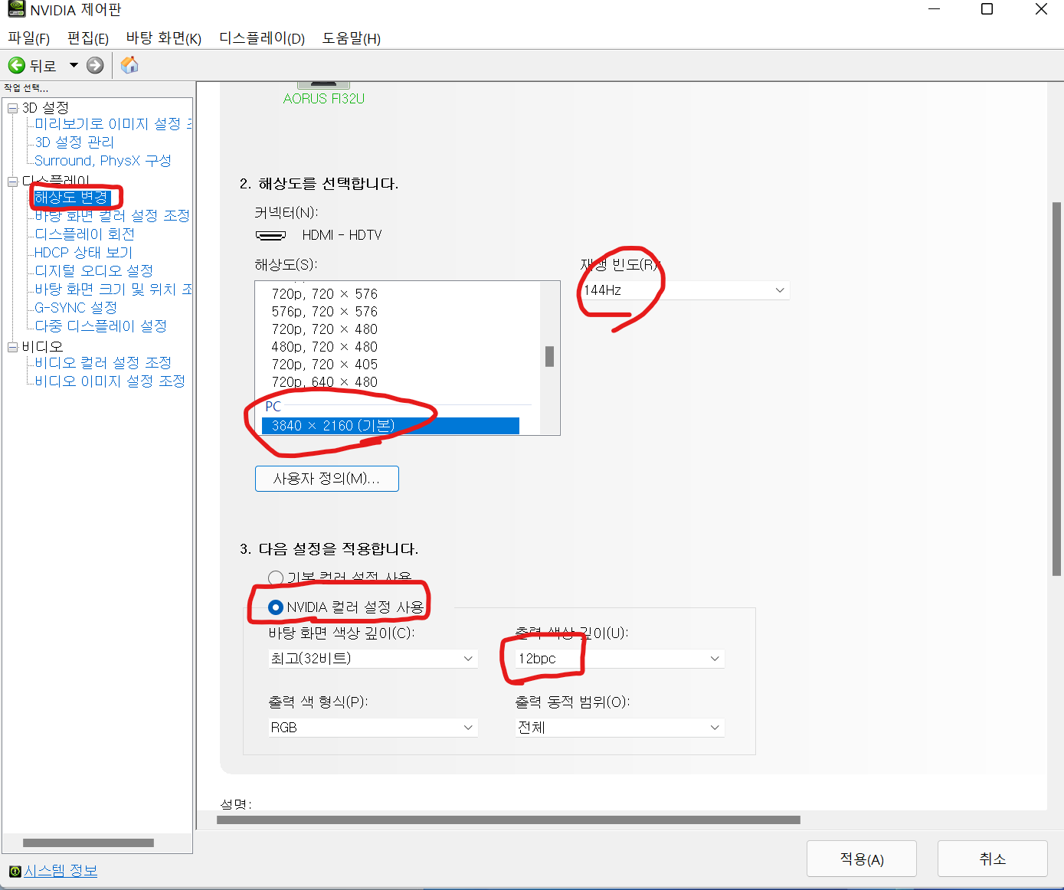Open the 편집(E) menu
The image size is (1064, 890).
88,38
